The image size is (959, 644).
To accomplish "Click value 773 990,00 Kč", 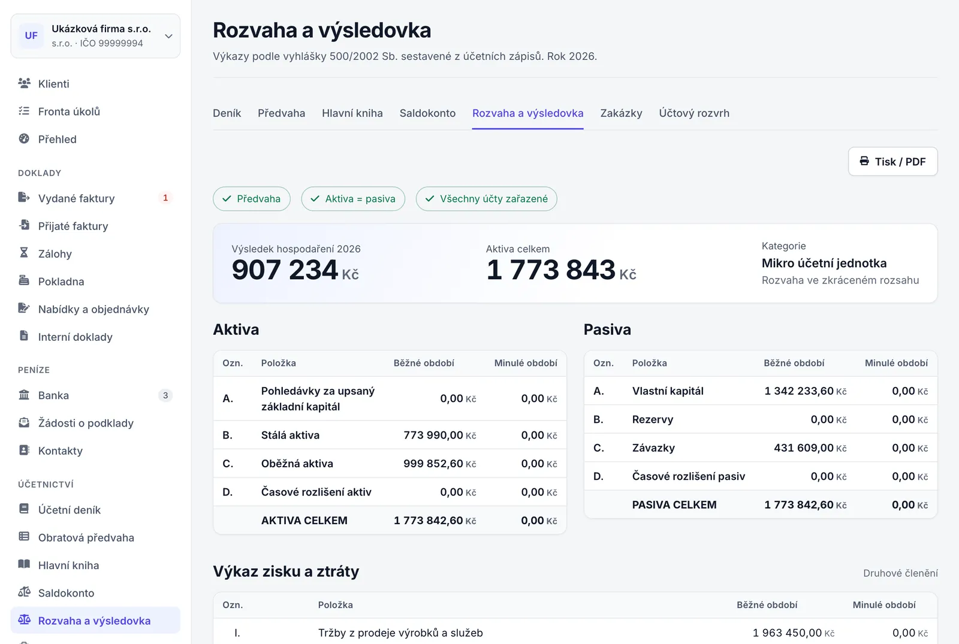I will (x=439, y=436).
